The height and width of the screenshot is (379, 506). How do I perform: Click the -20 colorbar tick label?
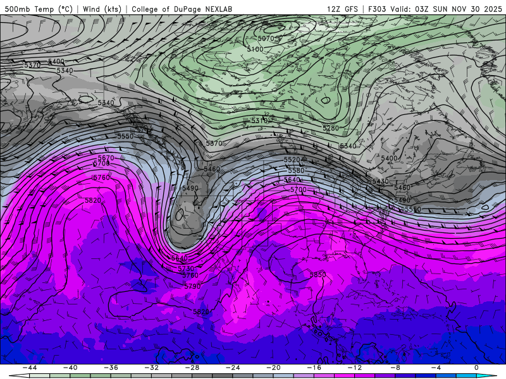point(273,368)
